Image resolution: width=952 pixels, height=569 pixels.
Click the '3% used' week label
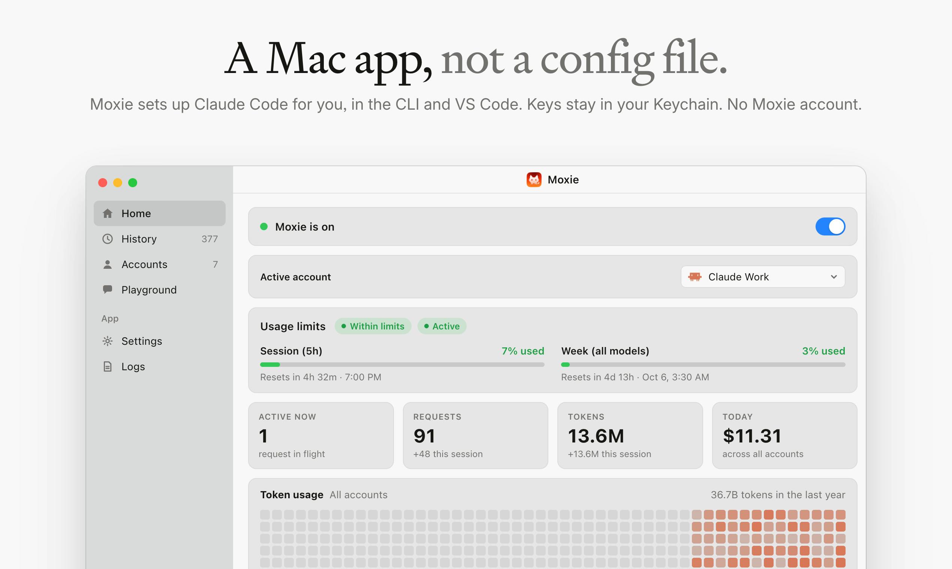click(x=823, y=351)
